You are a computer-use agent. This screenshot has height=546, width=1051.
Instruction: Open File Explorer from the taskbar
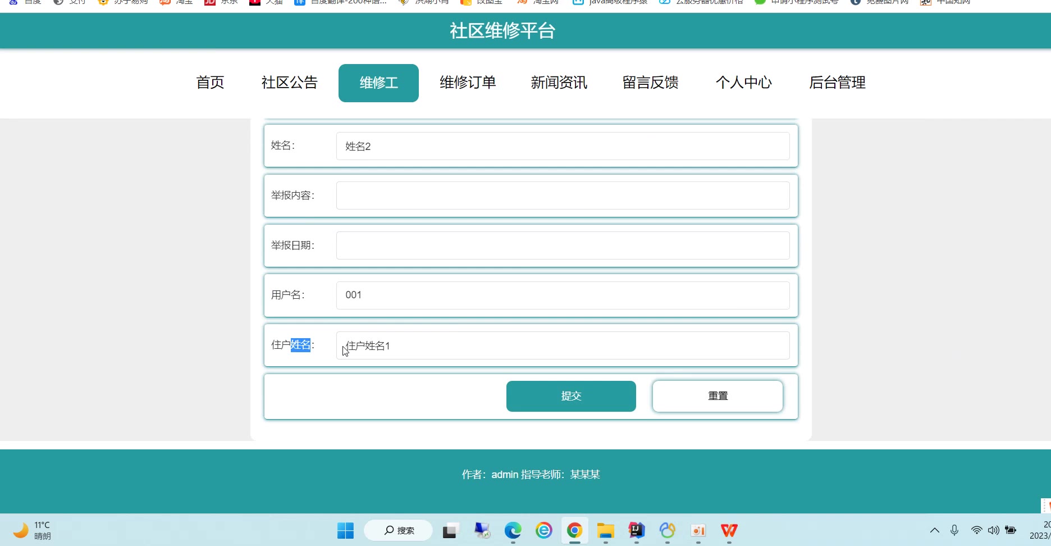605,530
